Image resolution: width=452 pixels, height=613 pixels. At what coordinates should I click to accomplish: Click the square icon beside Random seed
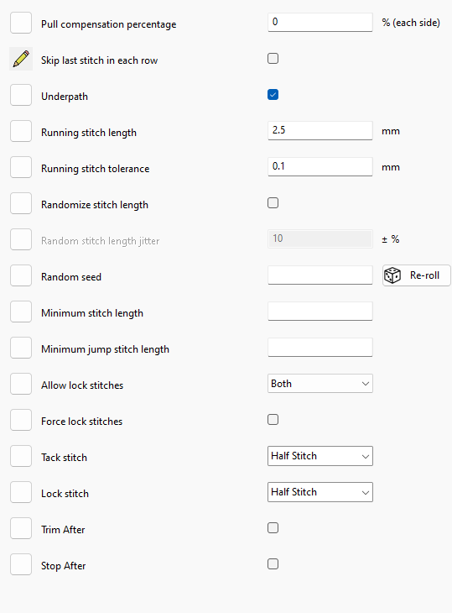(x=21, y=275)
